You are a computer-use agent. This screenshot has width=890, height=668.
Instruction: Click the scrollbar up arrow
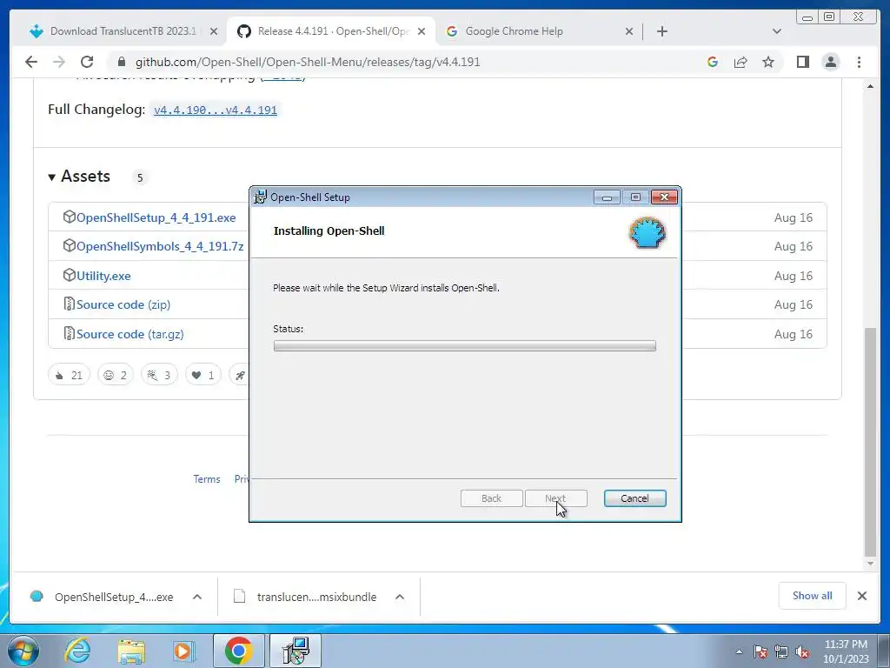coord(870,86)
